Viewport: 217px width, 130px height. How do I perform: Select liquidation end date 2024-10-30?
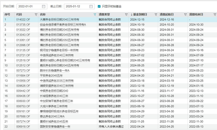coord(196,25)
